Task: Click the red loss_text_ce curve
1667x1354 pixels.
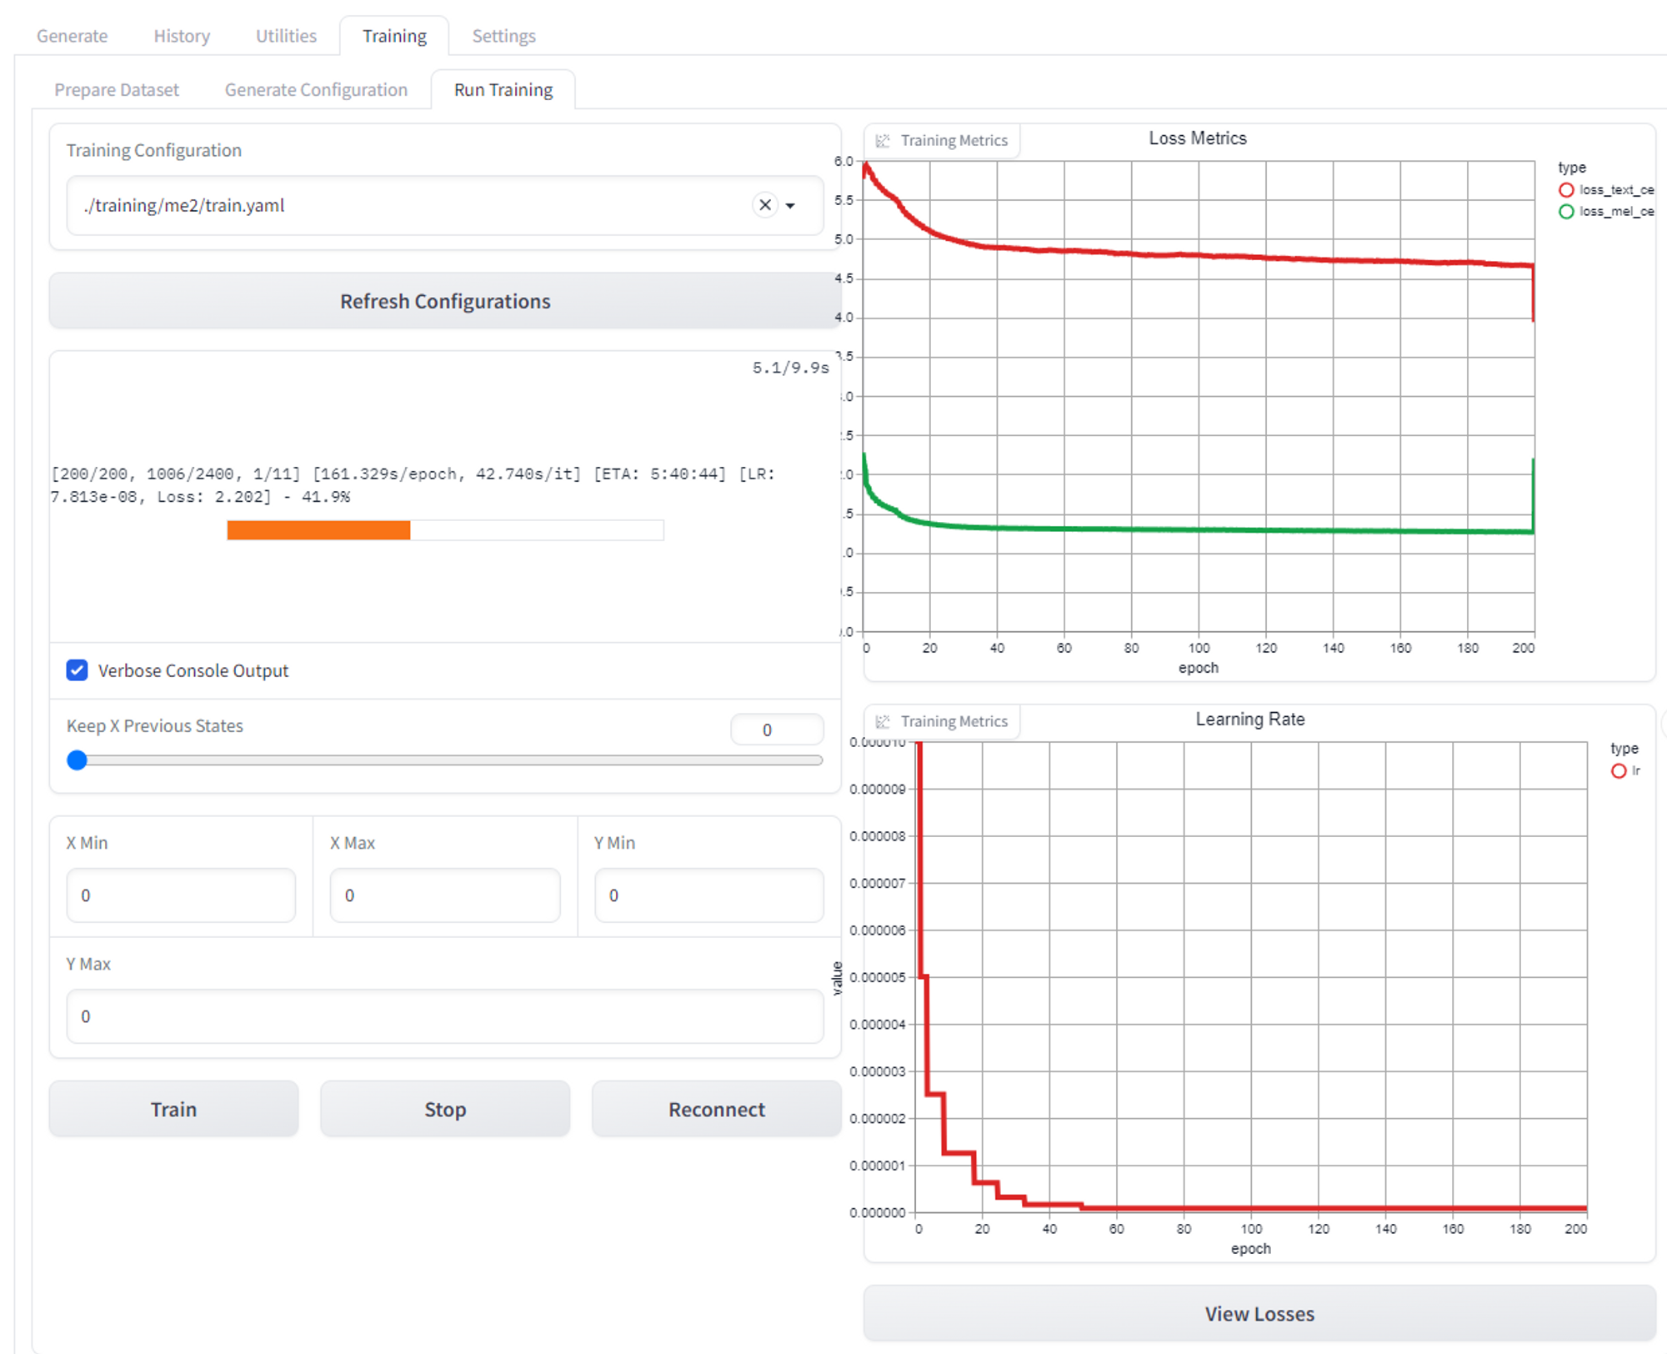Action: pos(1199,255)
